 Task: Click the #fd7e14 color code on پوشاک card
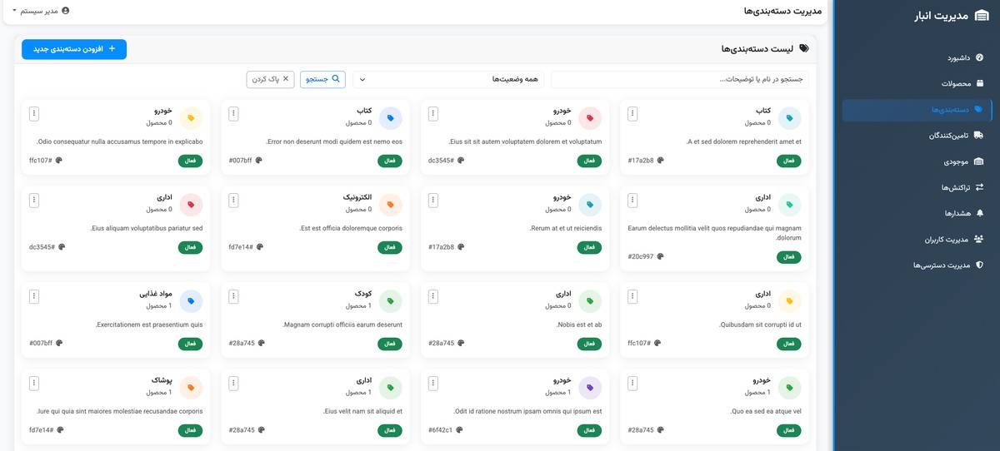(x=42, y=430)
